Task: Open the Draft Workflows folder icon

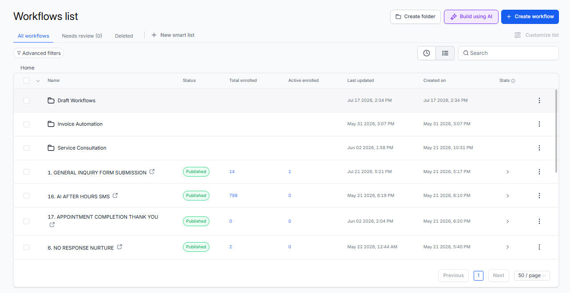Action: (51, 100)
